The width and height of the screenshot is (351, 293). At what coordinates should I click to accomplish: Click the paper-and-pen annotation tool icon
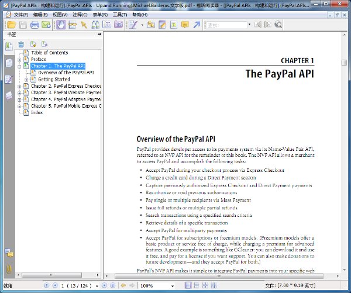pyautogui.click(x=133, y=25)
